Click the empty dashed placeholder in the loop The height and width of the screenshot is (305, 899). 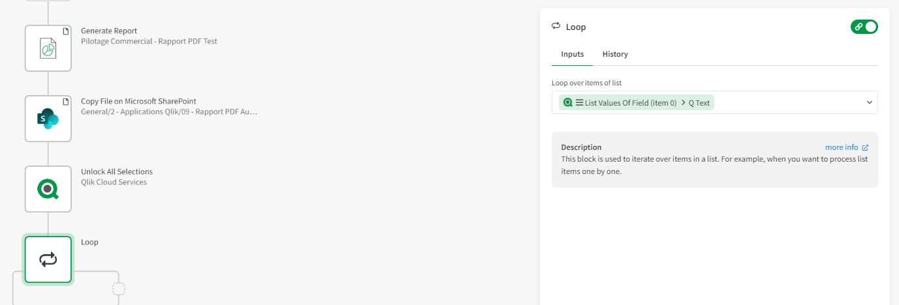(x=118, y=289)
